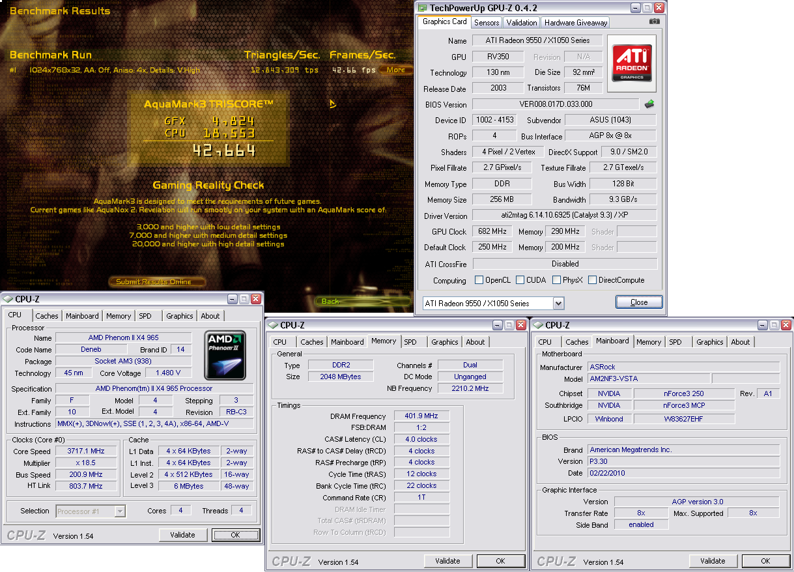The width and height of the screenshot is (794, 572).
Task: Open the Hardware Giveaway tab in GPU-Z
Action: tap(576, 22)
